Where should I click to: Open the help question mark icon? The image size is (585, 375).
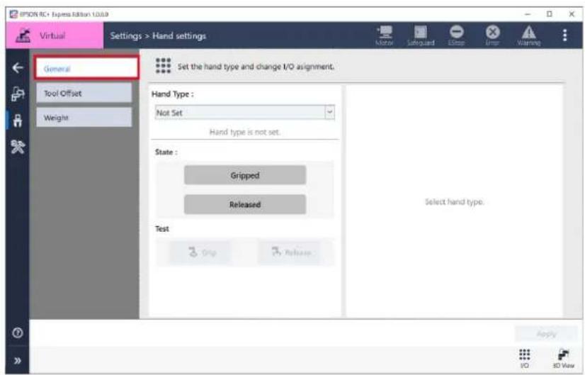tap(18, 332)
